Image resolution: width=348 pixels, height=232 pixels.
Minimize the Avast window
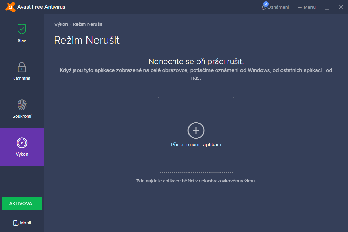327,7
